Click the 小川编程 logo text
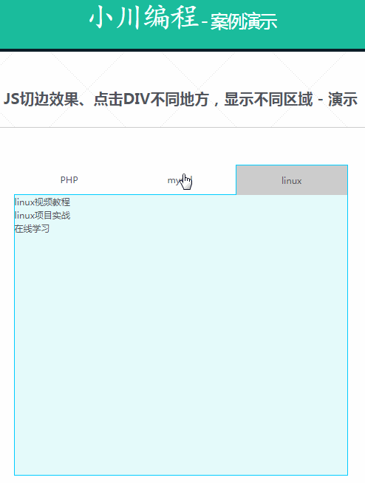The width and height of the screenshot is (365, 483). click(x=143, y=17)
